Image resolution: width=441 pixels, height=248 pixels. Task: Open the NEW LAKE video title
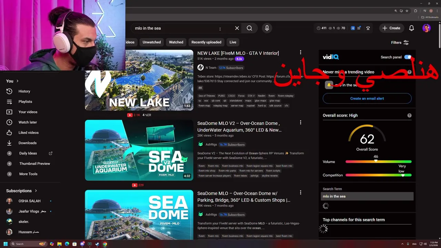point(238,53)
